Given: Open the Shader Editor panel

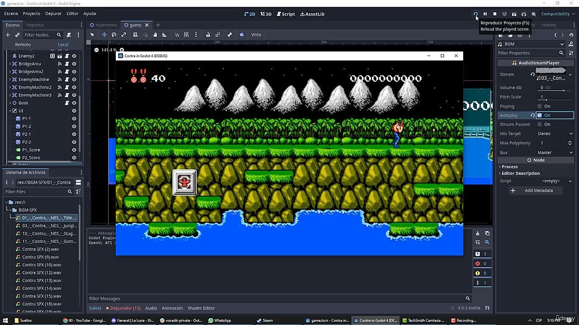Looking at the screenshot, I should [201, 308].
